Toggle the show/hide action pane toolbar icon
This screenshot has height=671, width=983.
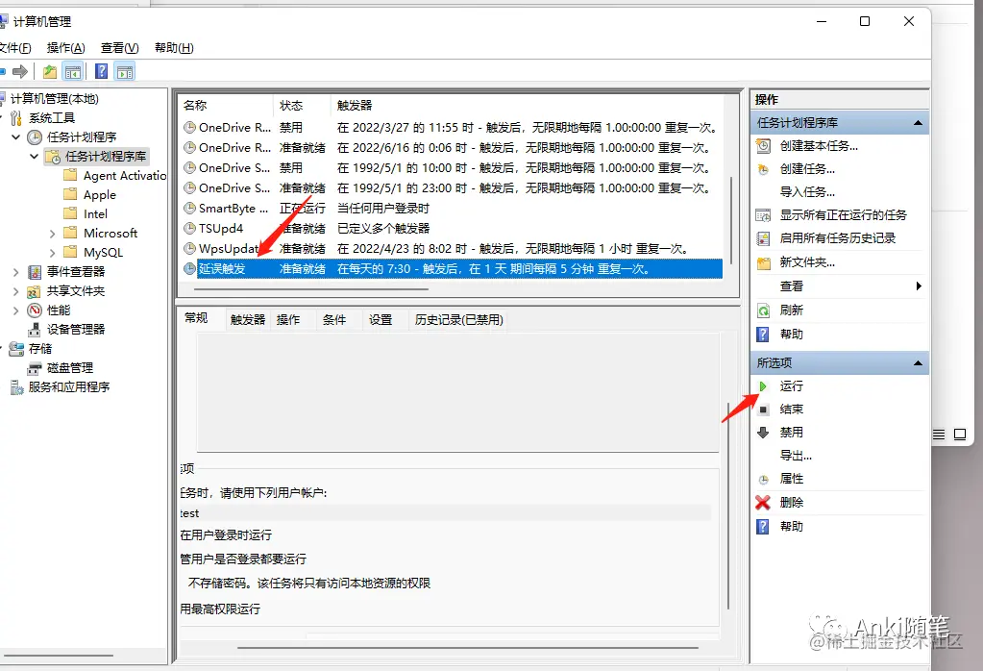(x=125, y=71)
